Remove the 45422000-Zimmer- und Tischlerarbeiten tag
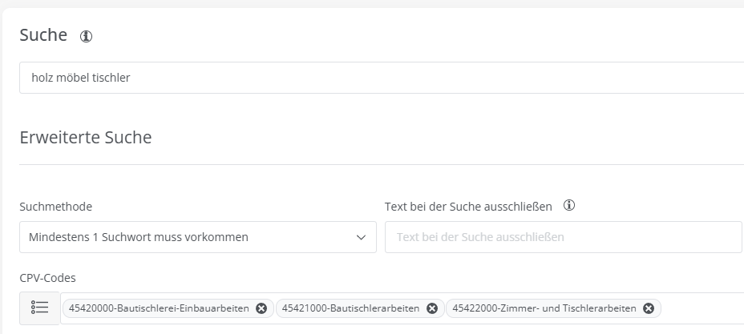The height and width of the screenshot is (334, 744). tap(649, 308)
